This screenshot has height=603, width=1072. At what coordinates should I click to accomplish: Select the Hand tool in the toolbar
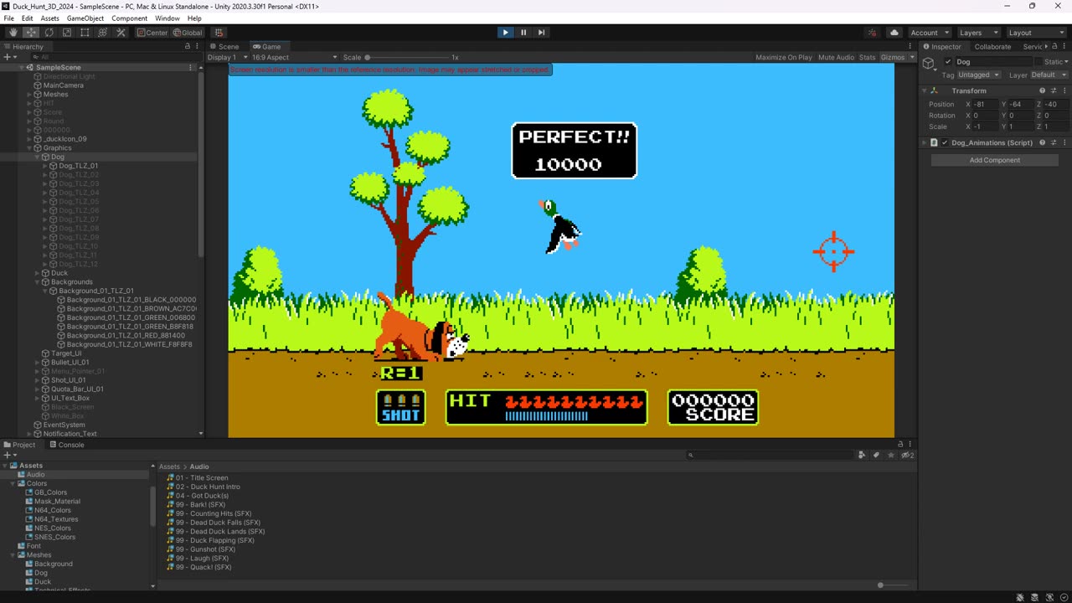[x=13, y=33]
